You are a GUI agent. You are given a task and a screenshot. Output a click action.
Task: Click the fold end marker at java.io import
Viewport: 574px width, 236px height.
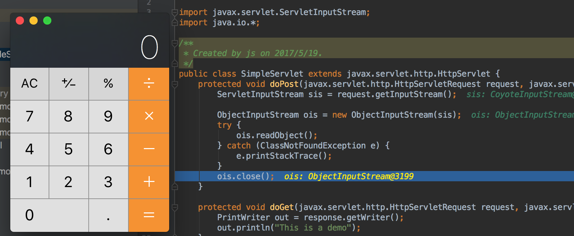click(175, 23)
